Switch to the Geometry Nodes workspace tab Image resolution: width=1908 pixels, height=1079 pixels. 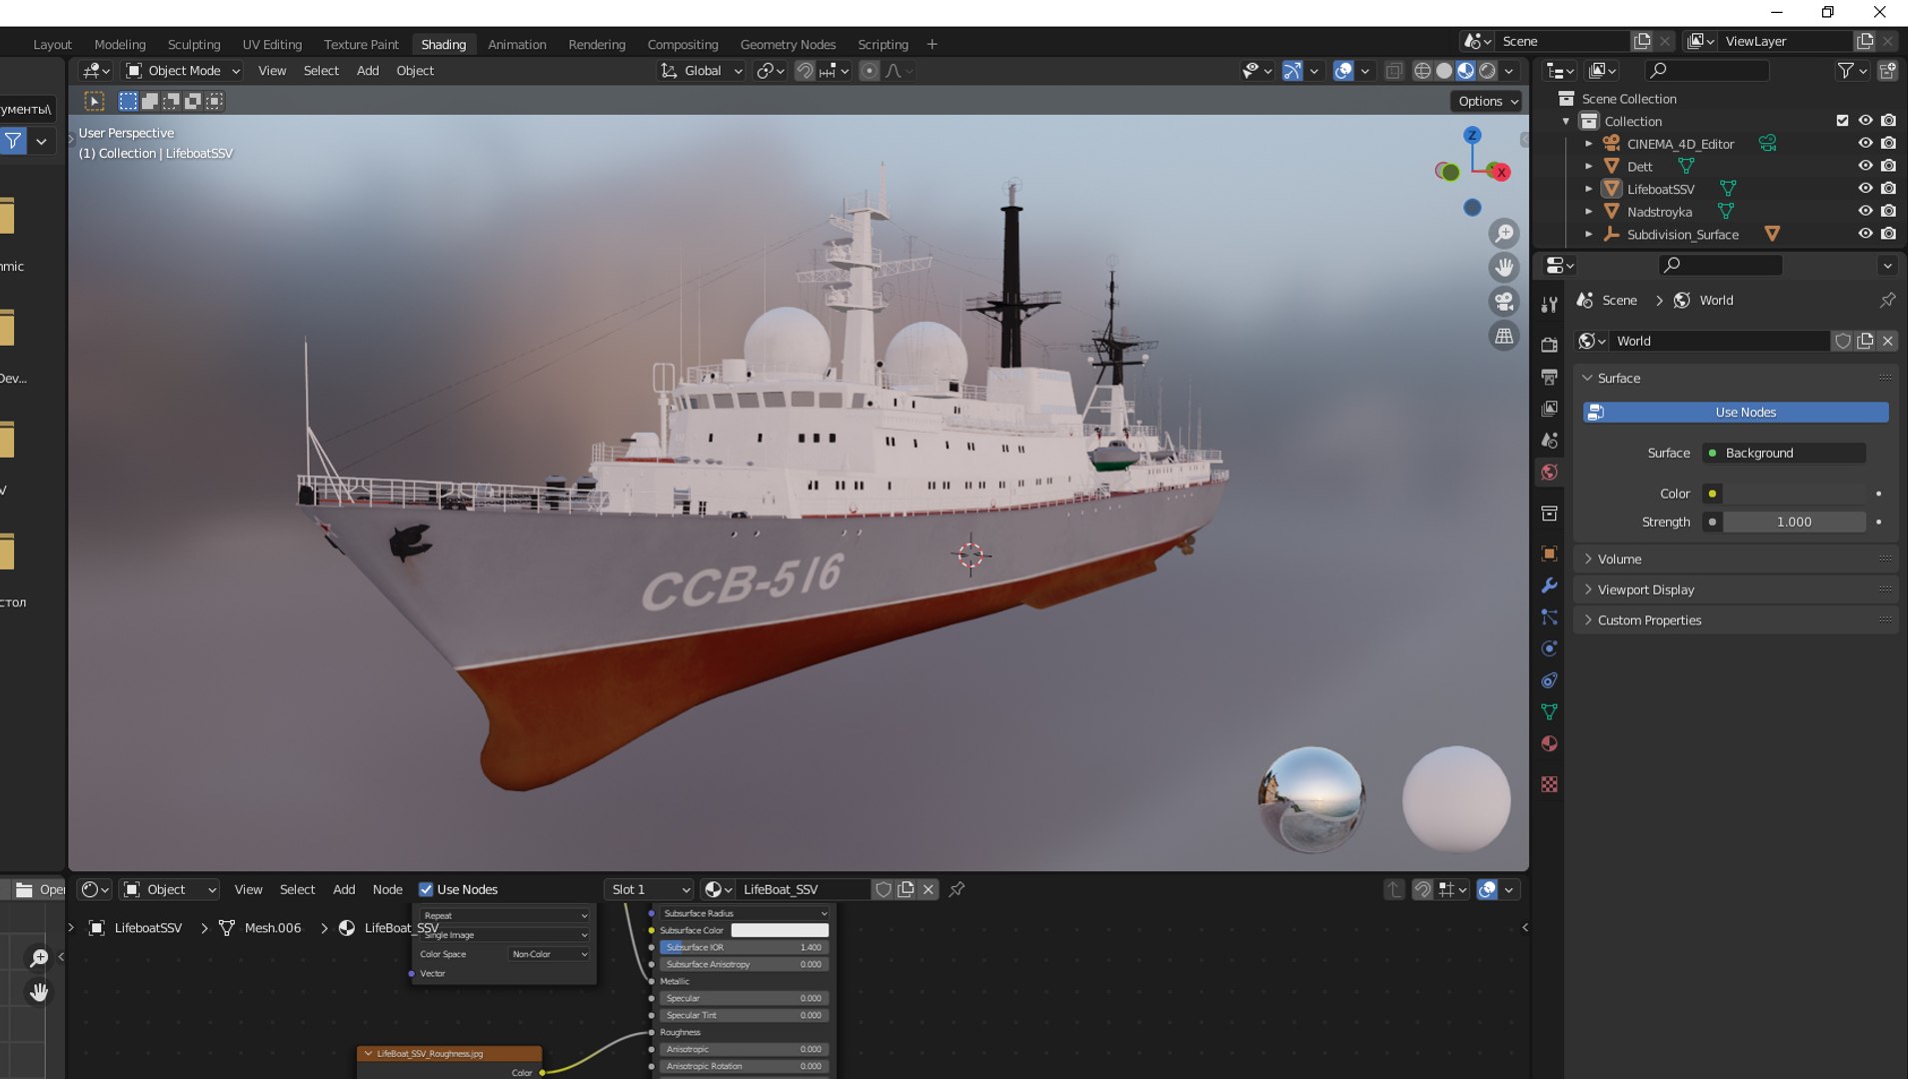788,44
